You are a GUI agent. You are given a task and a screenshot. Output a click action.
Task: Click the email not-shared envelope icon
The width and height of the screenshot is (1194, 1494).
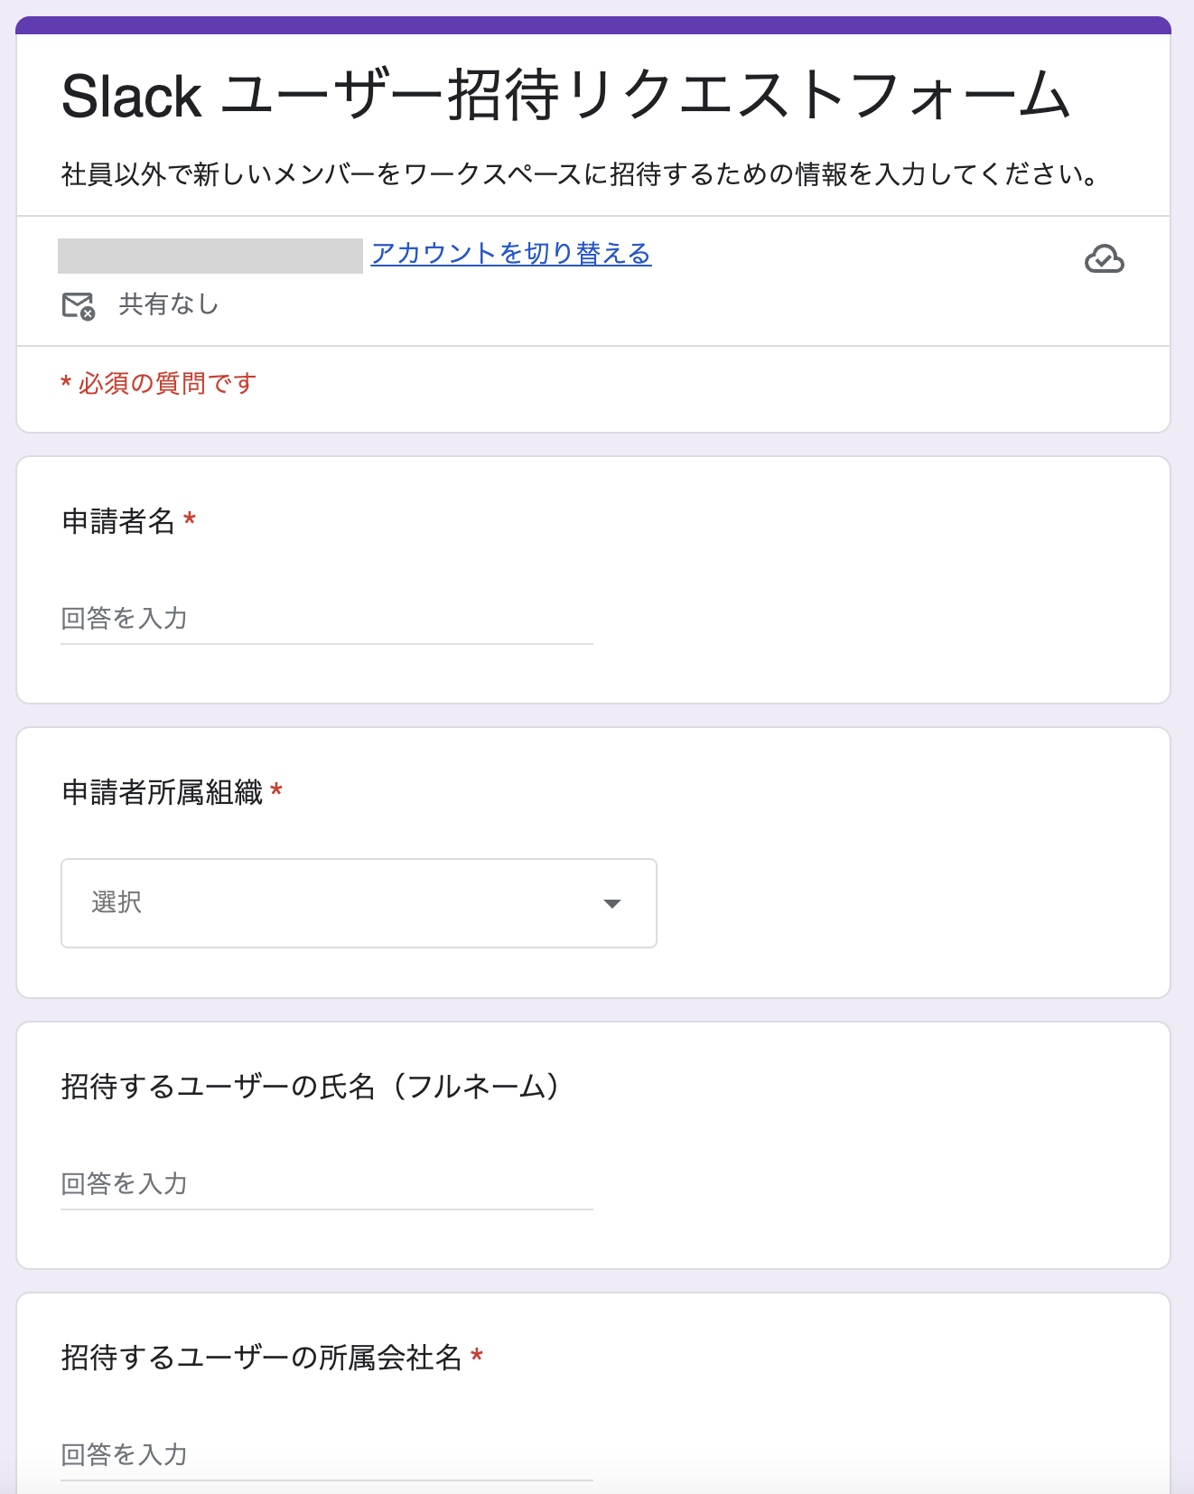point(79,305)
